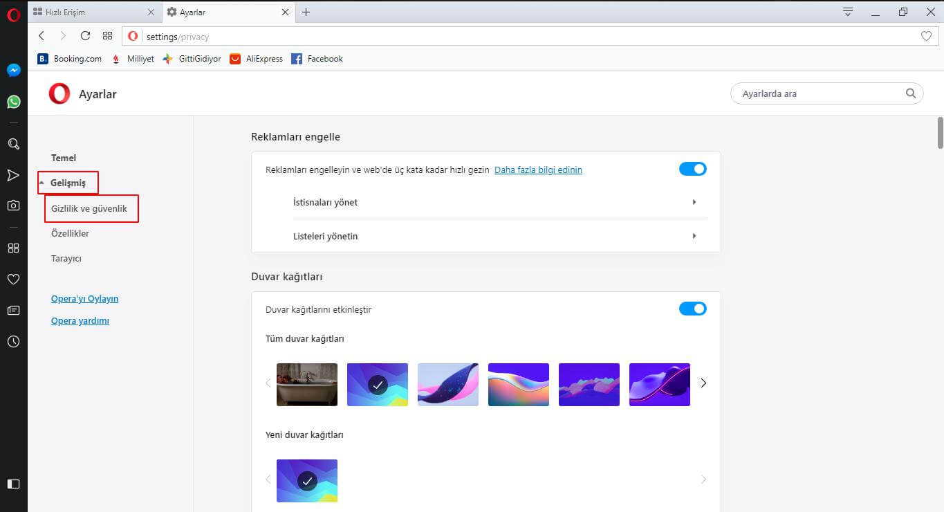The height and width of the screenshot is (512, 944).
Task: Open Facebook bookmark
Action: coord(317,59)
